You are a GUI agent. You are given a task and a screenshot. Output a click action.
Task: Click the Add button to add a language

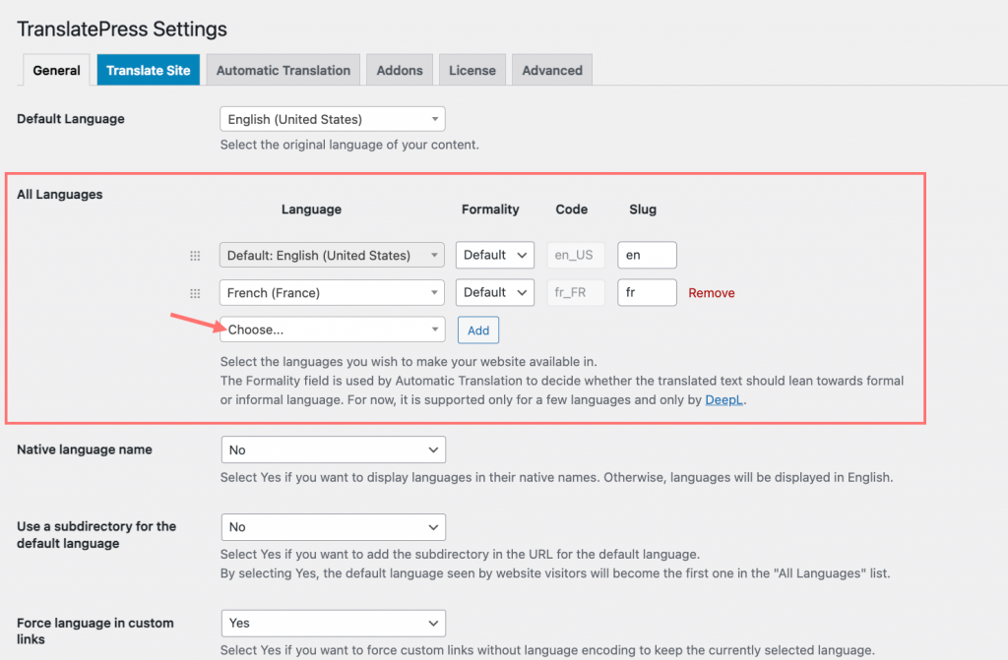477,330
